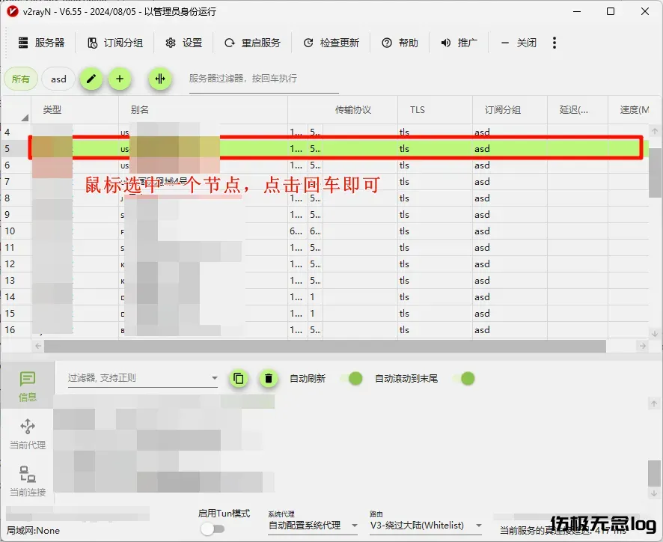Sort by the 类型 column header
The width and height of the screenshot is (663, 542).
[x=75, y=110]
